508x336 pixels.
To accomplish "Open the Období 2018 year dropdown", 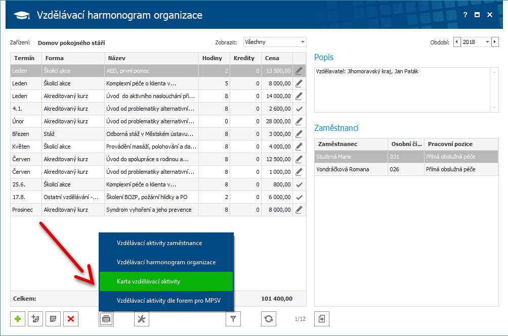I will [x=476, y=42].
